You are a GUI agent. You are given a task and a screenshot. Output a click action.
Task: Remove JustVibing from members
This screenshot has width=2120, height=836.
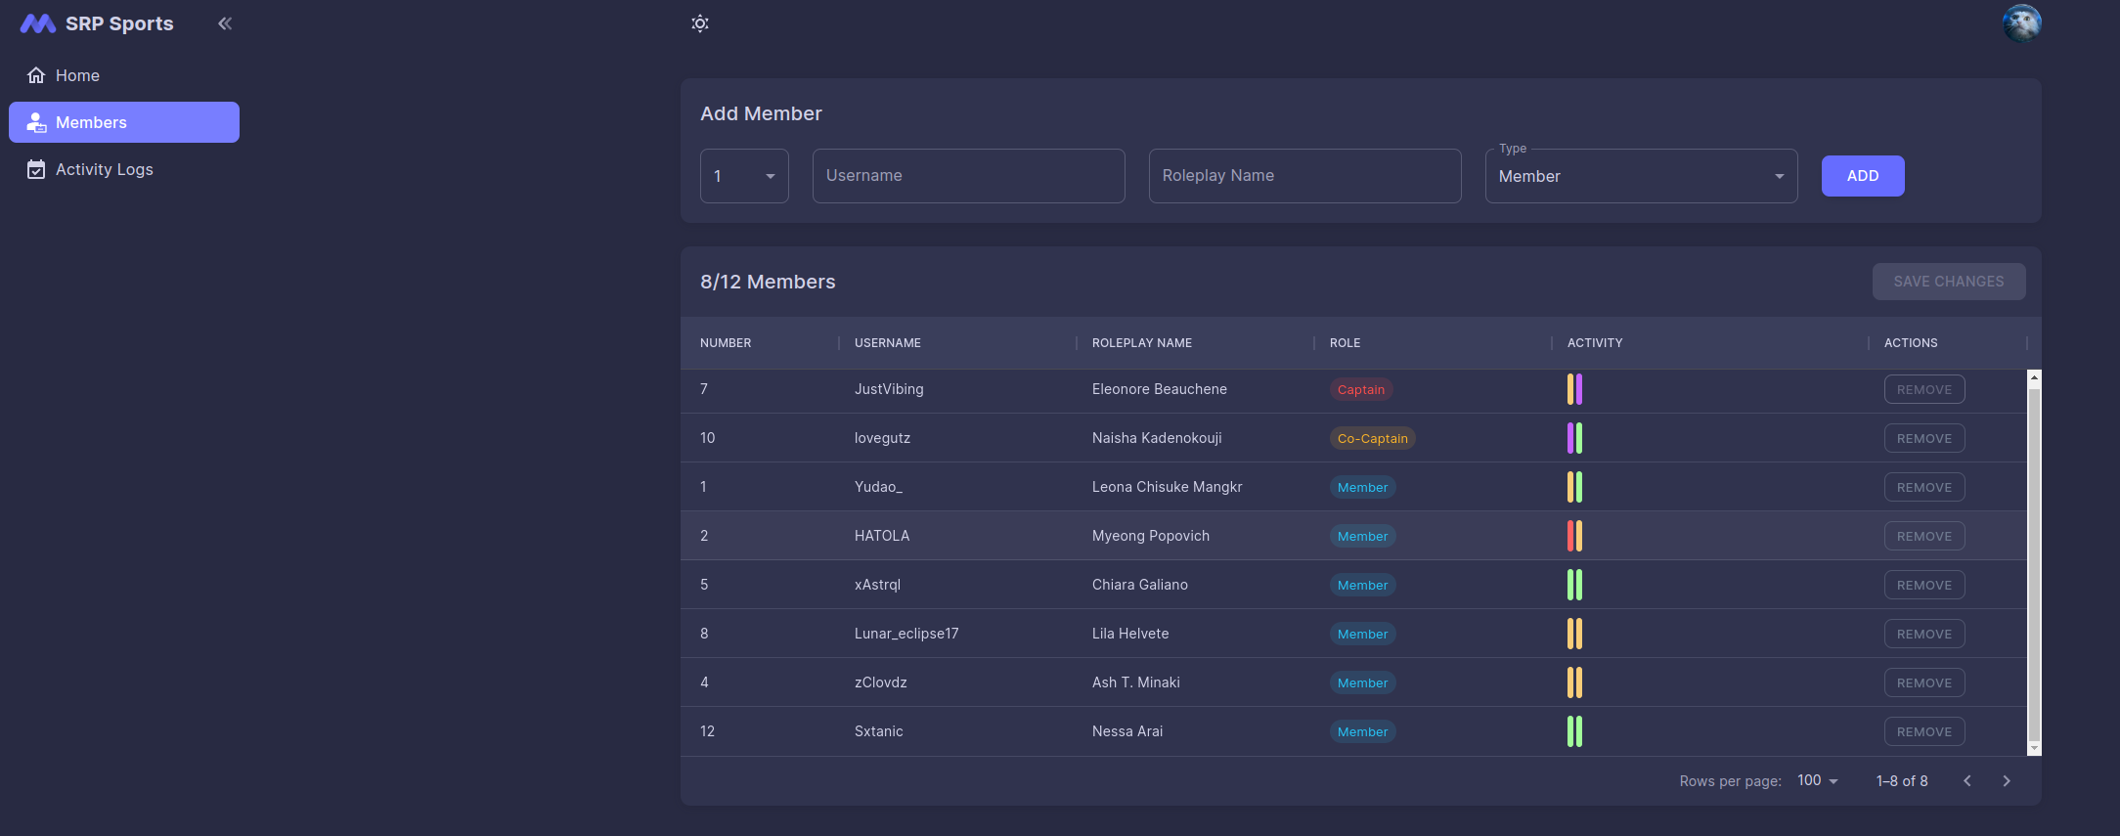pyautogui.click(x=1923, y=389)
